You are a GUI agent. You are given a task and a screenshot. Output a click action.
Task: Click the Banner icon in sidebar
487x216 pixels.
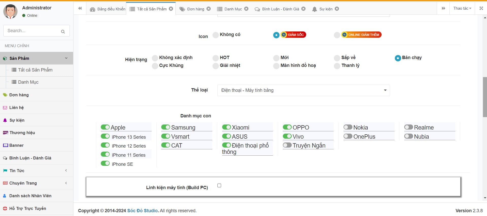(6, 145)
